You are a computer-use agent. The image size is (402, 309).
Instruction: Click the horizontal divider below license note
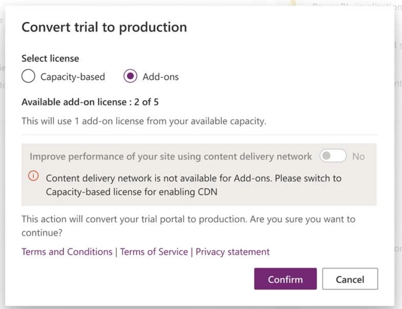pos(199,135)
